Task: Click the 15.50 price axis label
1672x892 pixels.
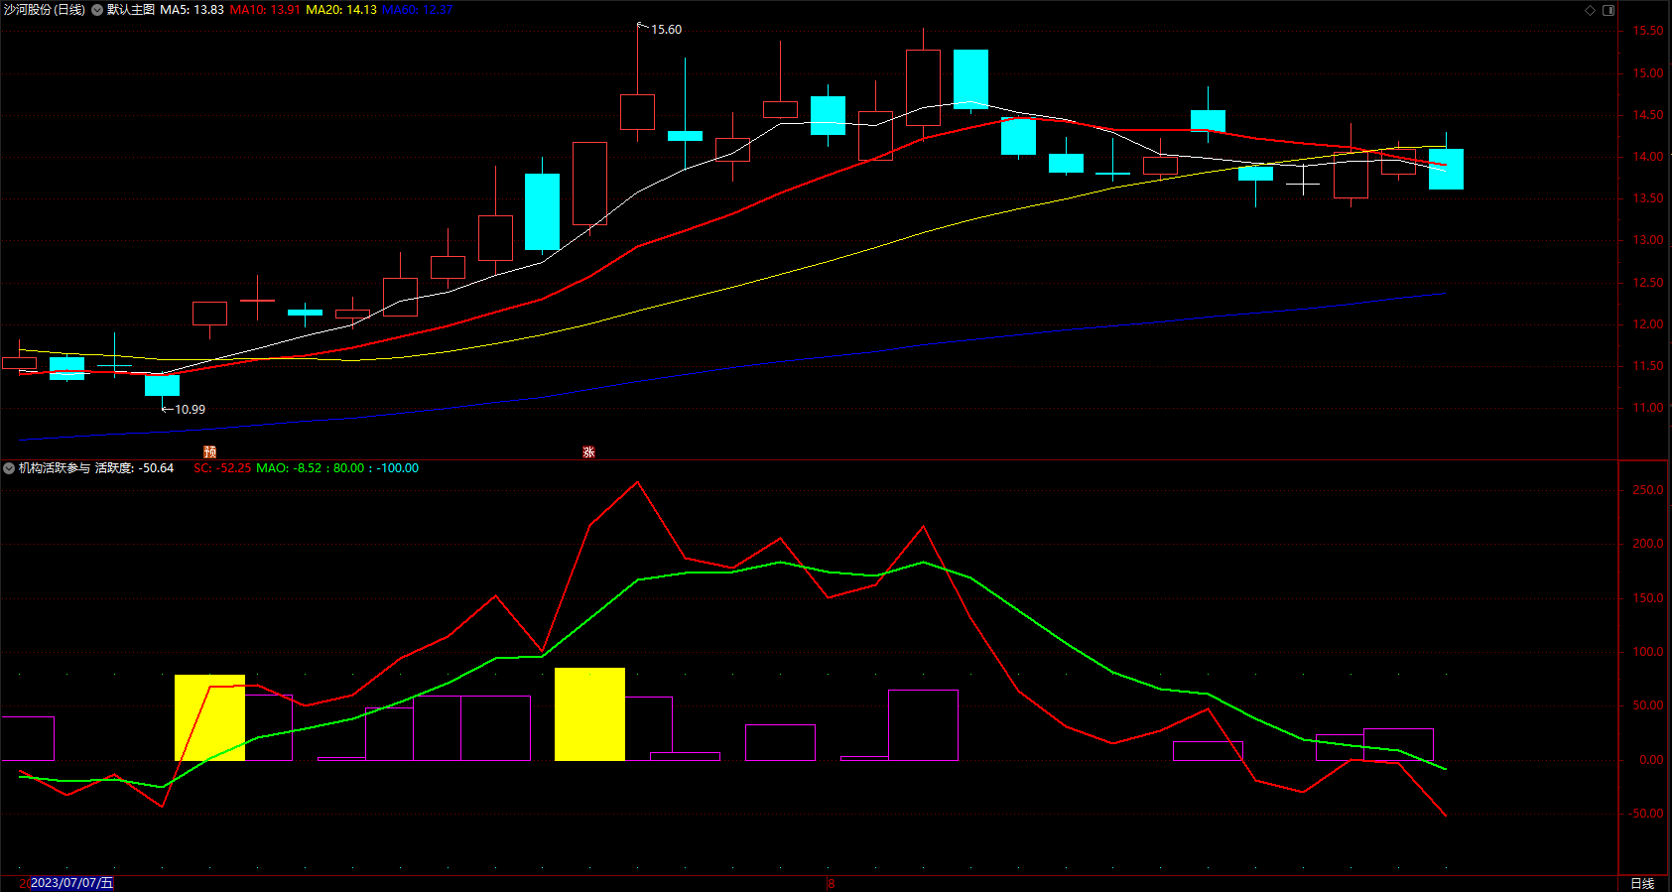Action: (1648, 31)
